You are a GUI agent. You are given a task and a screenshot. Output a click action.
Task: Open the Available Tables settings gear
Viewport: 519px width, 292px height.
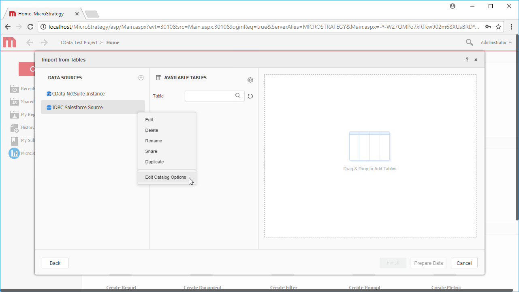pos(250,80)
